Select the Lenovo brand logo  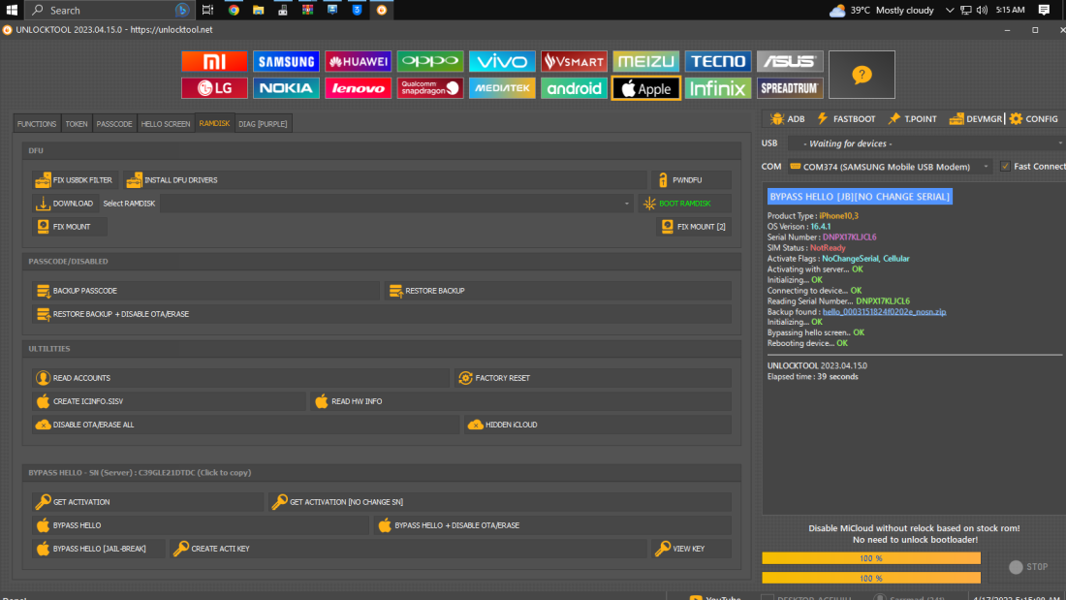pyautogui.click(x=359, y=88)
